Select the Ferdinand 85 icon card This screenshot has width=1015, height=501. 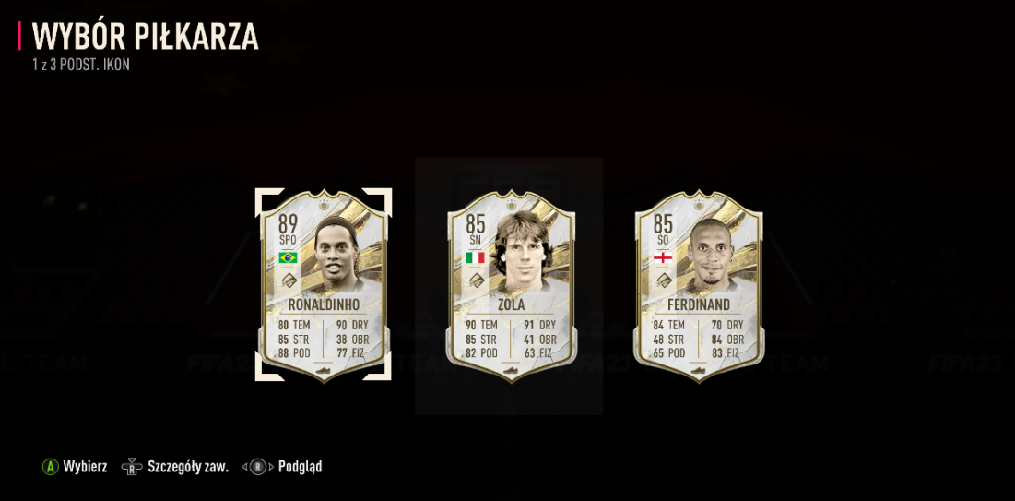[699, 285]
